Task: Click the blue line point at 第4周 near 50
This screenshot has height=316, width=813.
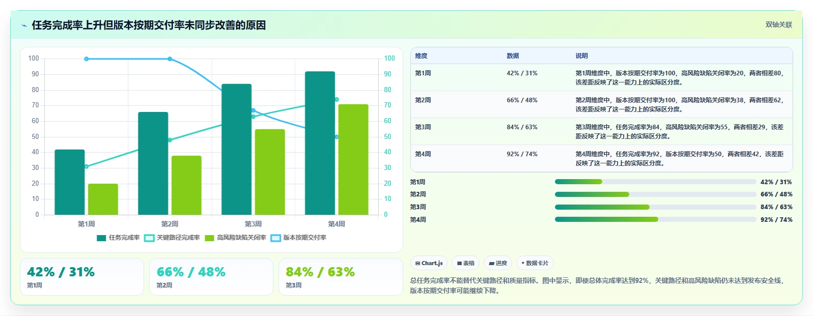Action: pyautogui.click(x=337, y=137)
